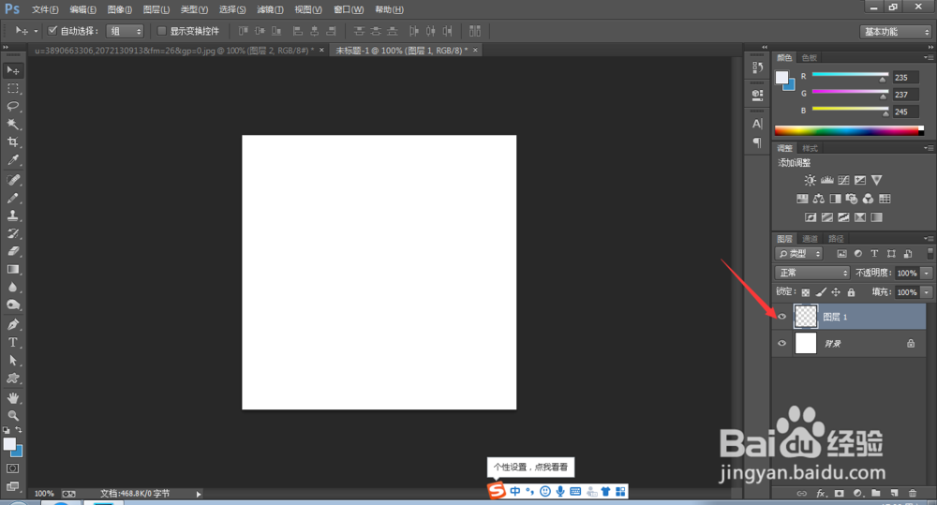Select the History Brush tool
This screenshot has height=505, width=937.
(x=12, y=233)
